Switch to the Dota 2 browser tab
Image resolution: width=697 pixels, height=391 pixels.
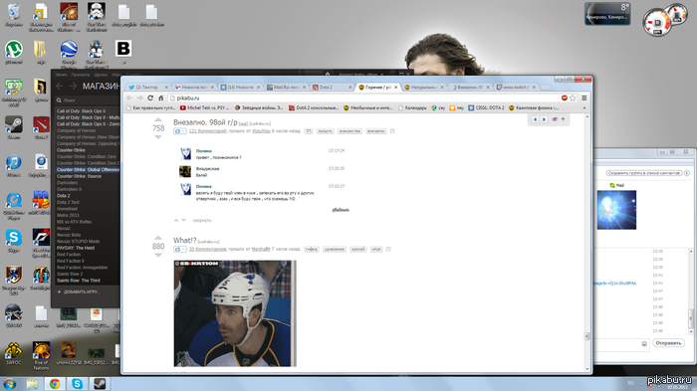pos(332,88)
